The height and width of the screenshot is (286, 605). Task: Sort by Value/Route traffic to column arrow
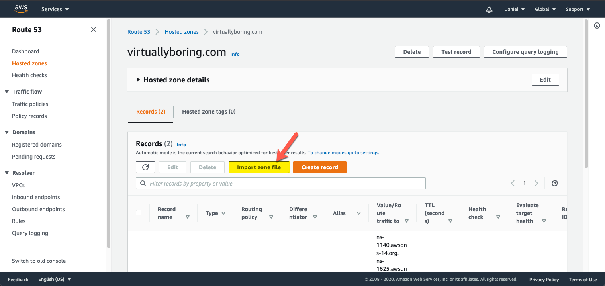pyautogui.click(x=407, y=221)
